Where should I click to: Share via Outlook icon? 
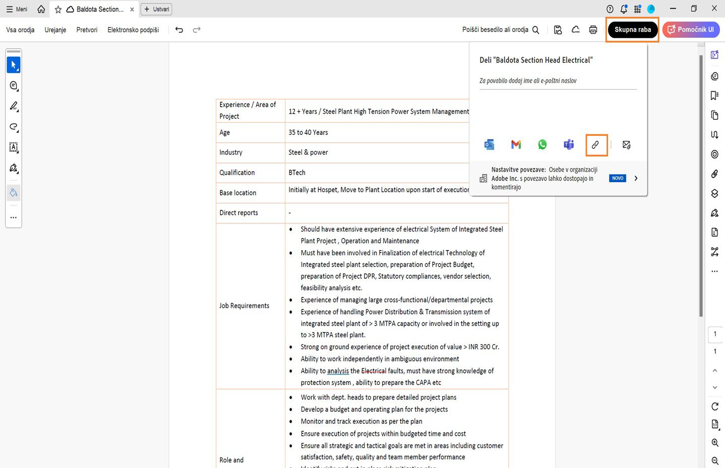pos(489,145)
